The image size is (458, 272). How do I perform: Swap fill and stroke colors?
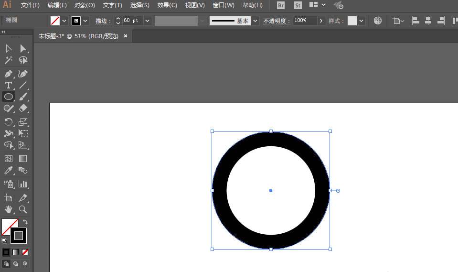[x=25, y=222]
